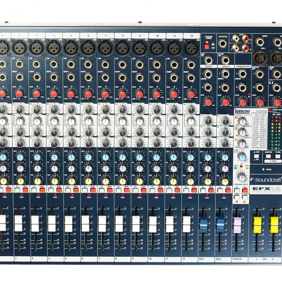Mute channel 2 with its red MUTE button

25,190
